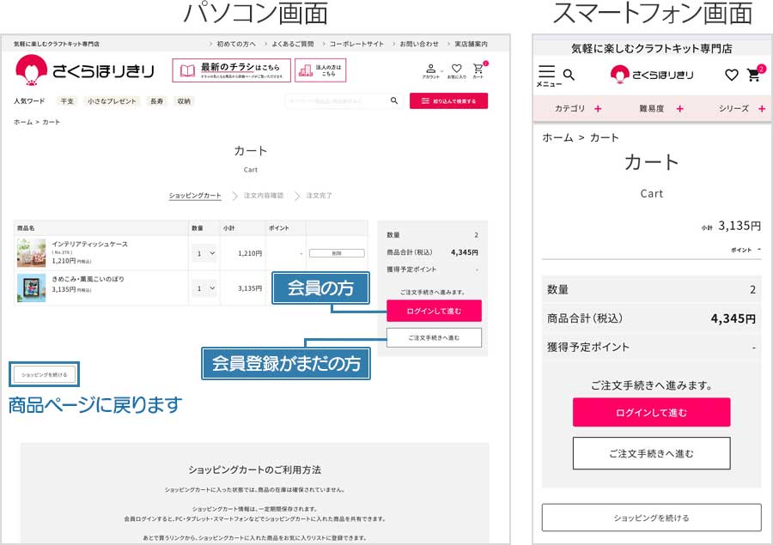Expand the smartphone 難易度 section
This screenshot has width=773, height=545.
(661, 109)
